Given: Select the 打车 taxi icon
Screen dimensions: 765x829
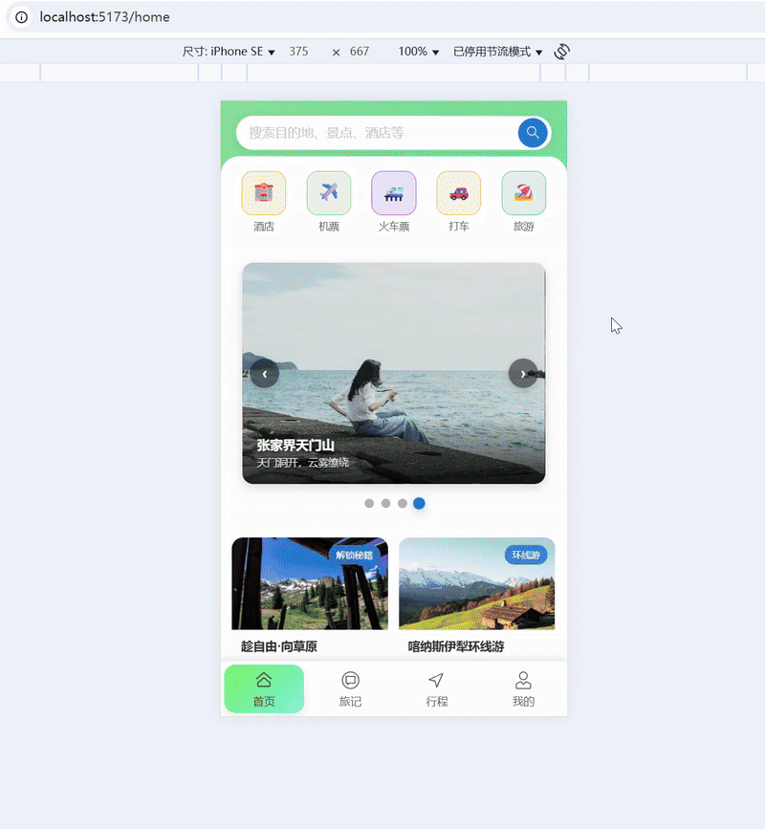Looking at the screenshot, I should point(458,191).
